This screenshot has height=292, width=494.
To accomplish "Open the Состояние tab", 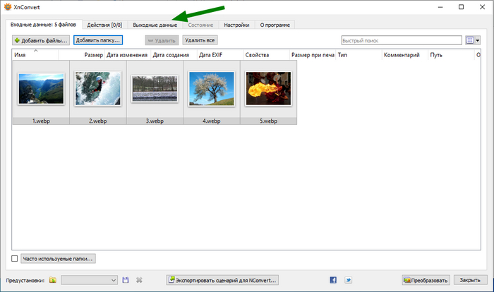I will 200,25.
